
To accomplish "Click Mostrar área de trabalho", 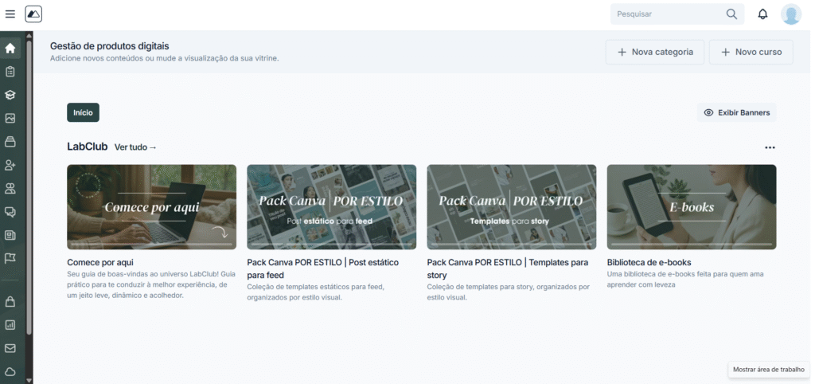I will [x=768, y=370].
